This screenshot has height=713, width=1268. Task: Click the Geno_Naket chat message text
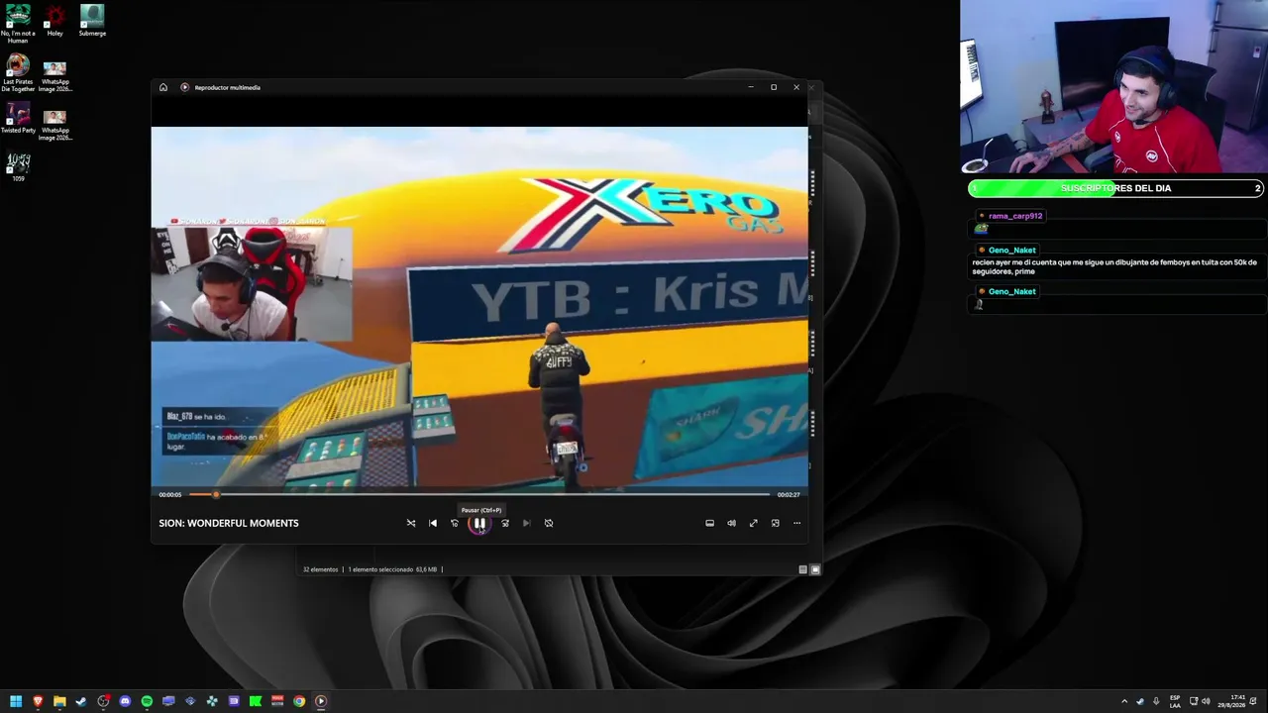1114,267
